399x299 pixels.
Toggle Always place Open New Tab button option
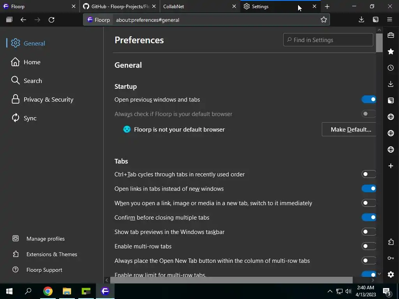click(369, 260)
